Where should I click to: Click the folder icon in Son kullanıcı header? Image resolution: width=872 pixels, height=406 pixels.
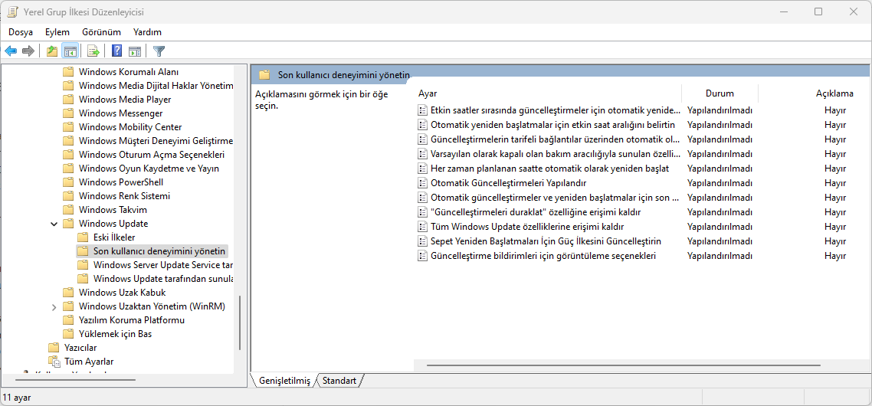click(x=264, y=74)
